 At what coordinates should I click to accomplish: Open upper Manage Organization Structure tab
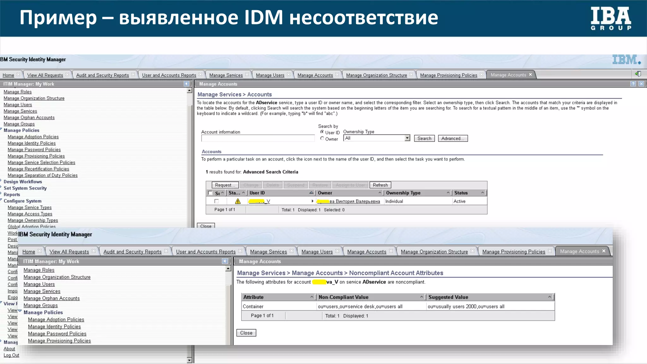(x=376, y=75)
